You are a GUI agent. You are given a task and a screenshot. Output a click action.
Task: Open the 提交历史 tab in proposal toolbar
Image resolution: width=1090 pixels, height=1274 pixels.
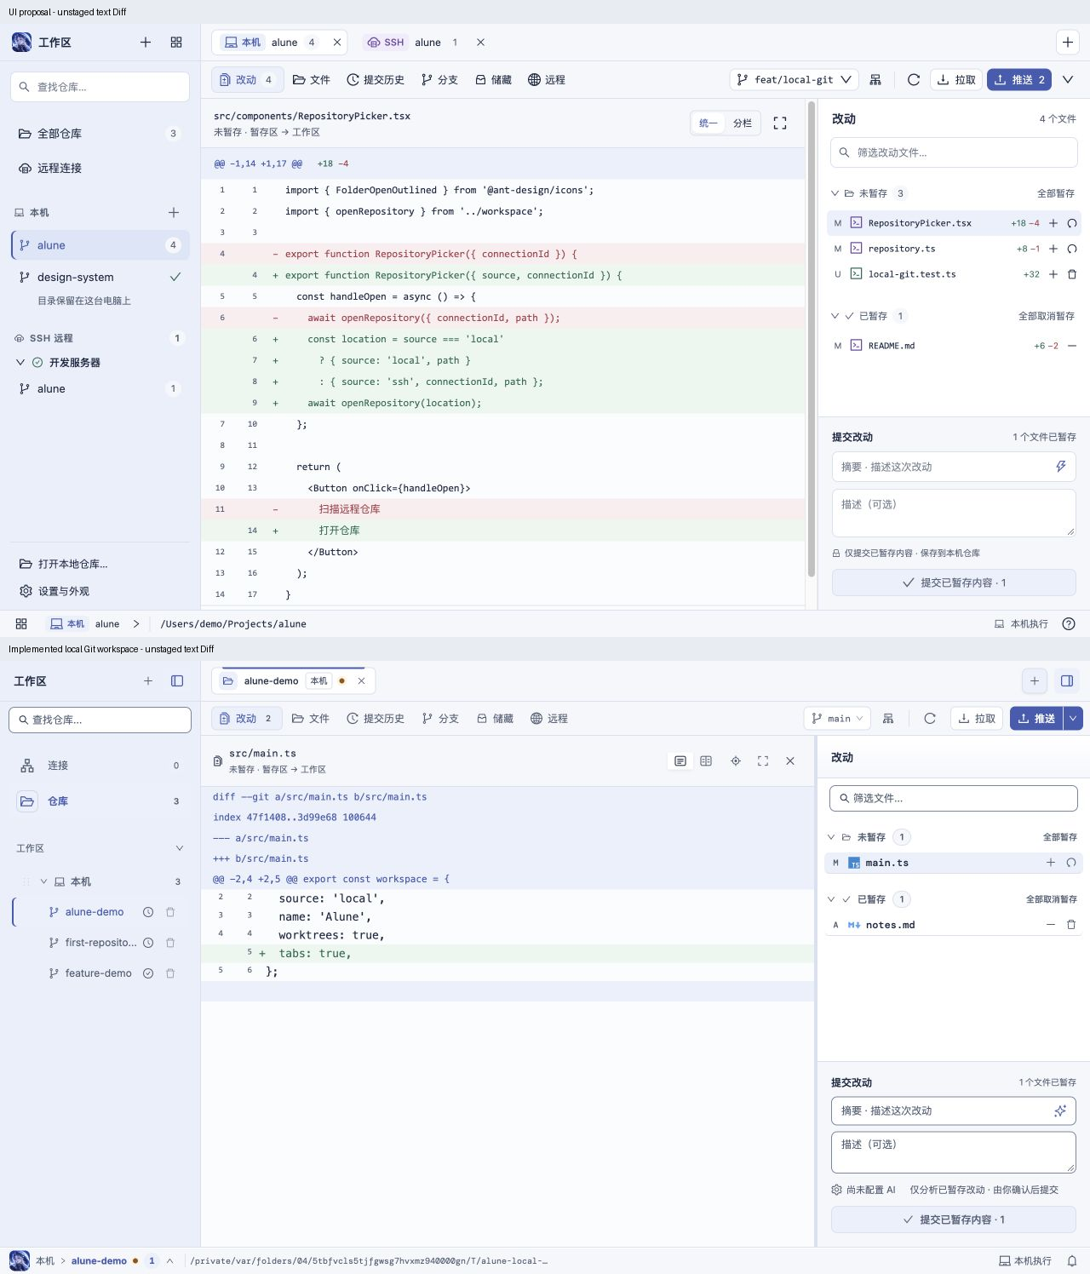(376, 80)
